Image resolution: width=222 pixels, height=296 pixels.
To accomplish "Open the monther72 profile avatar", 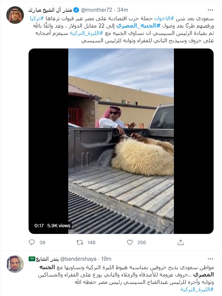I will point(15,15).
